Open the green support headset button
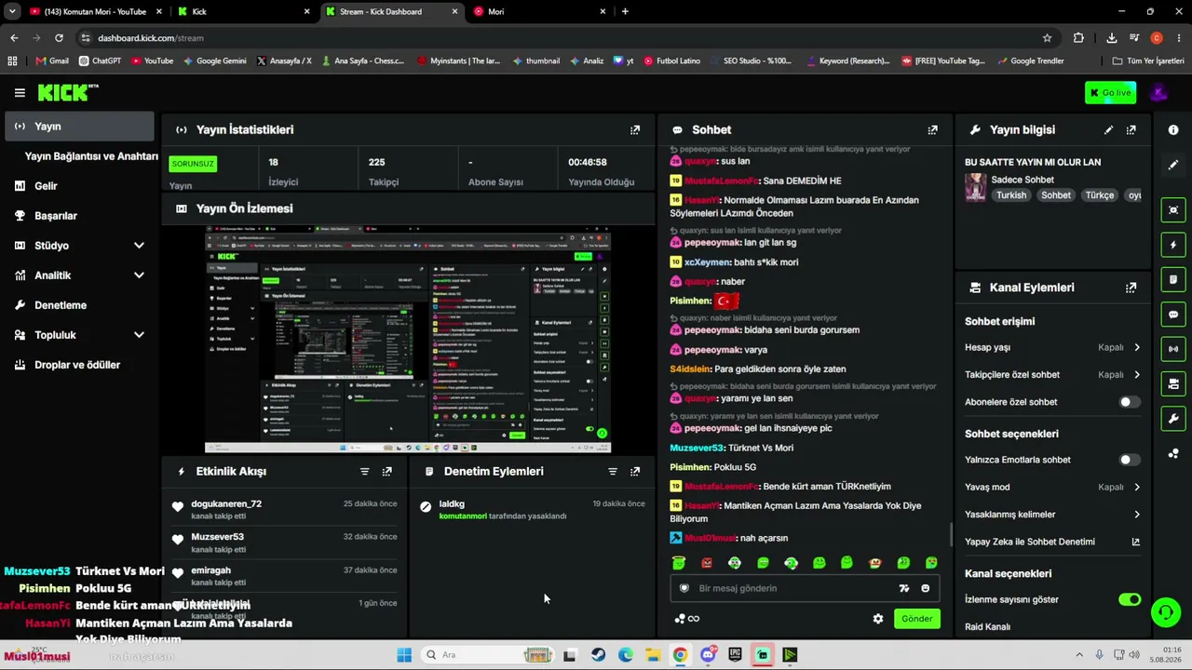Image resolution: width=1192 pixels, height=670 pixels. click(x=1166, y=612)
